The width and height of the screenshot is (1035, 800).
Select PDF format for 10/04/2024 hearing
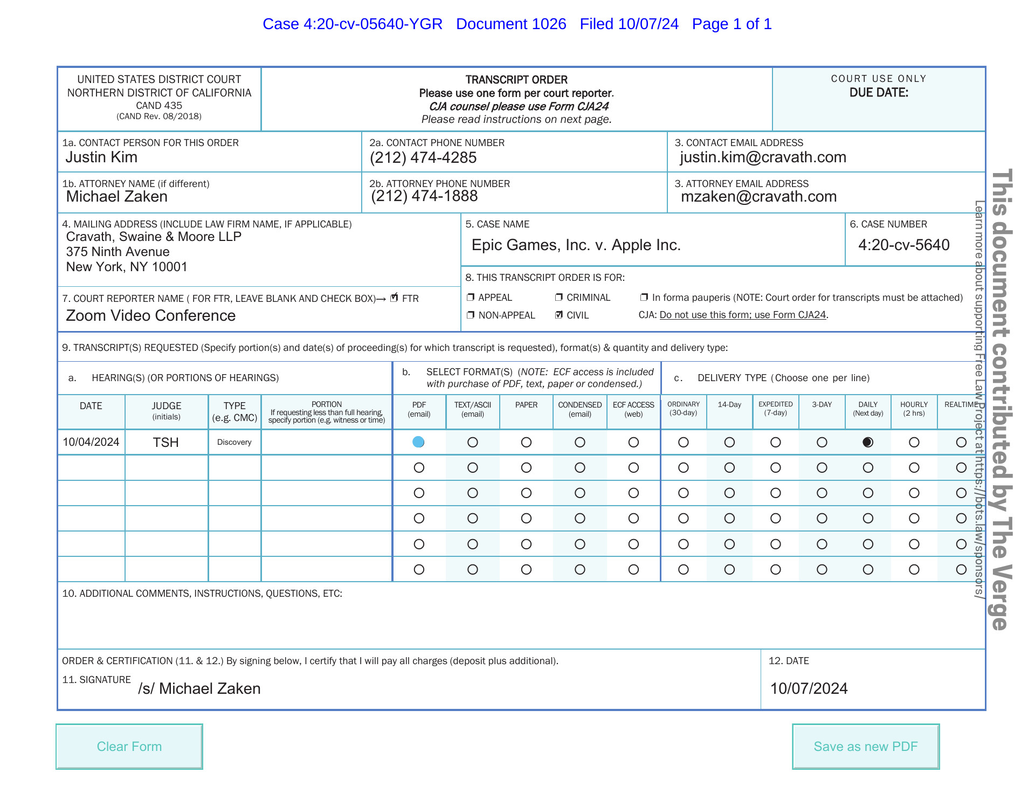pyautogui.click(x=419, y=442)
